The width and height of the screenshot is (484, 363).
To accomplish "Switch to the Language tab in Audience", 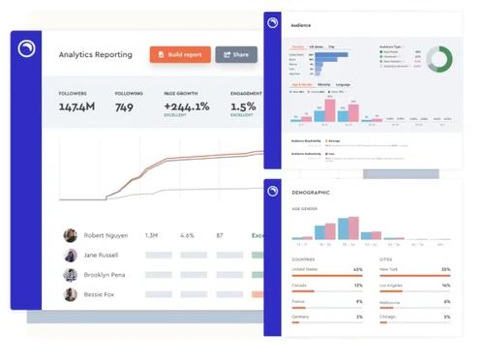I will point(343,84).
